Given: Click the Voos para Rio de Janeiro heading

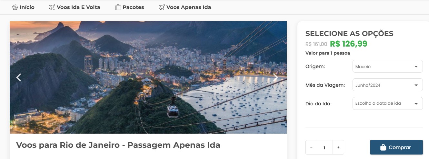Looking at the screenshot, I should 118,145.
